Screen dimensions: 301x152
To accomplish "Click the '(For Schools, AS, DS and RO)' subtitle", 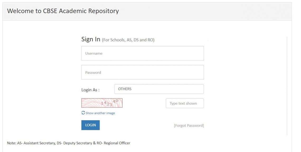I will click(x=128, y=40).
